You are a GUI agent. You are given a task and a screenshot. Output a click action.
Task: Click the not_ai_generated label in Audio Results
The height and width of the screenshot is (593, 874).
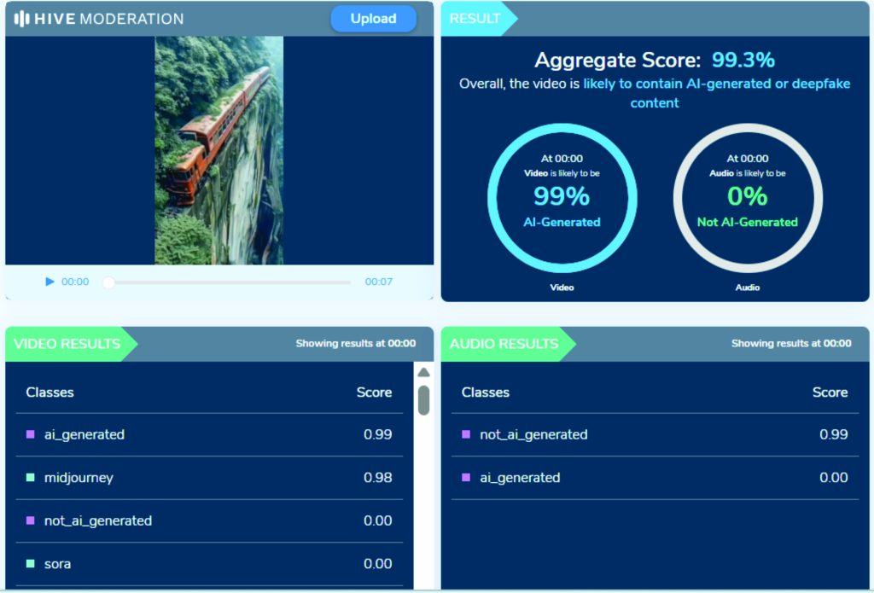tap(533, 434)
